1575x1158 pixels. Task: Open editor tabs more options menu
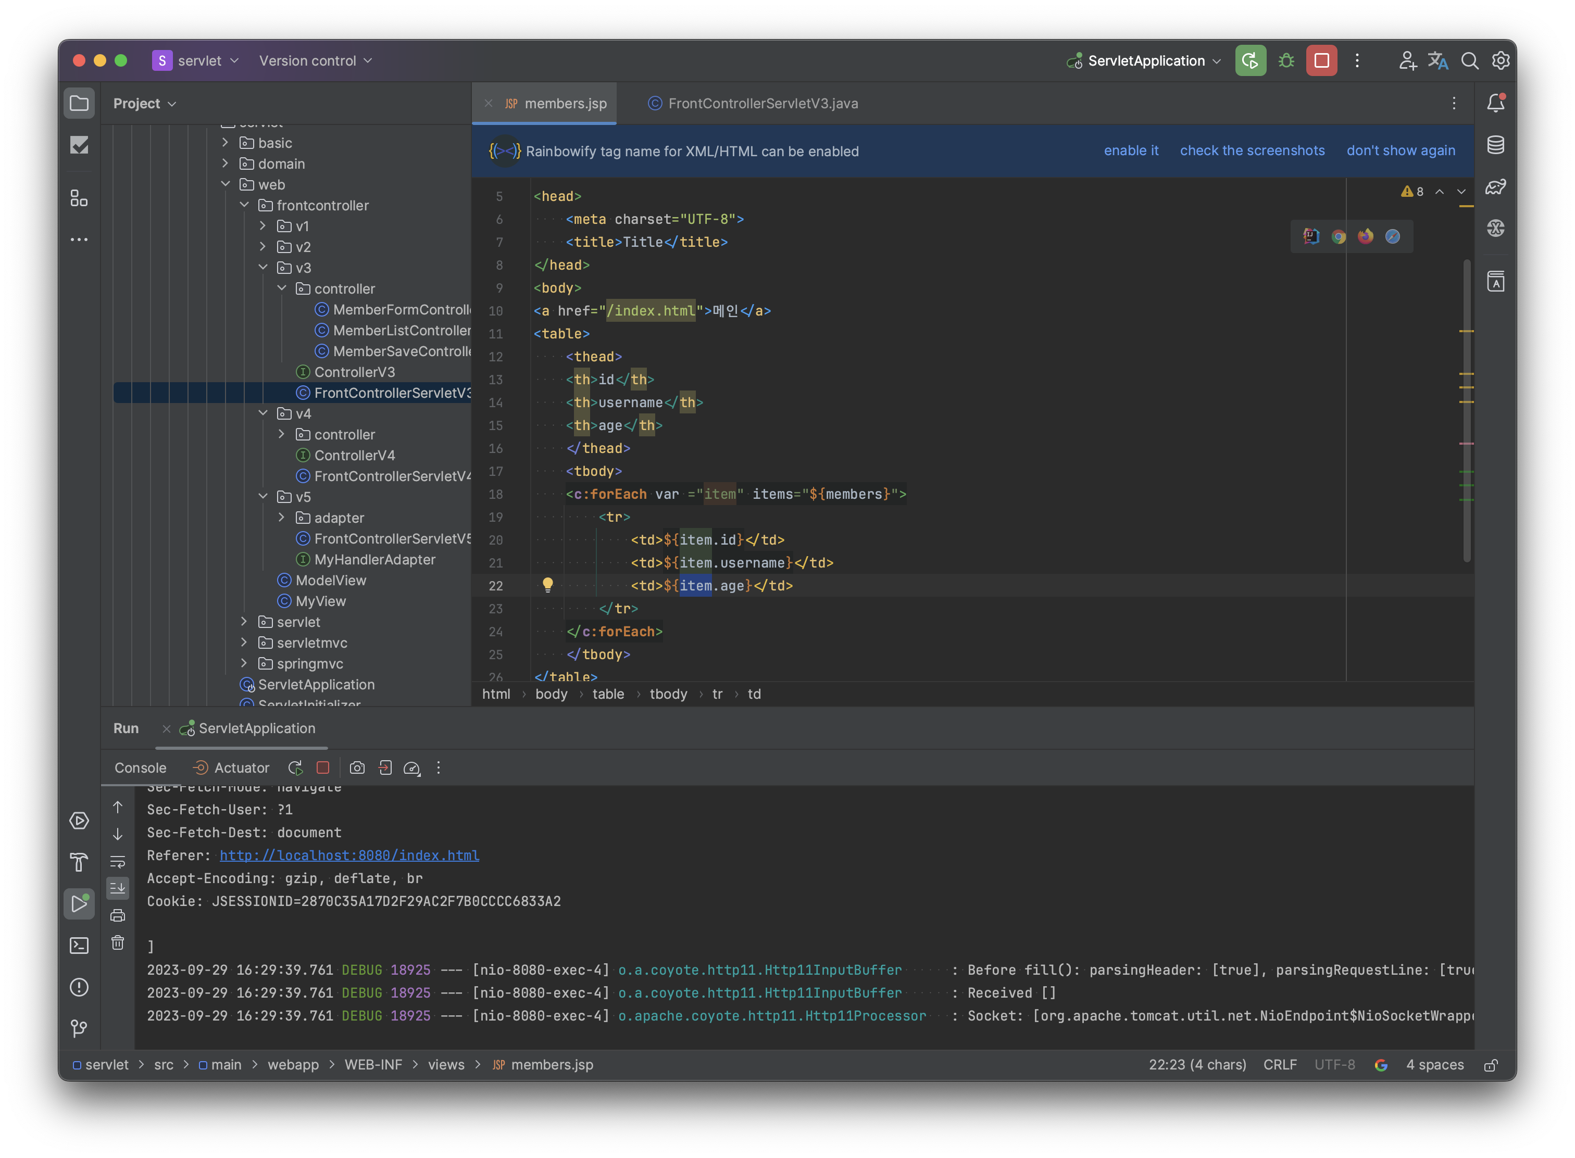coord(1454,104)
